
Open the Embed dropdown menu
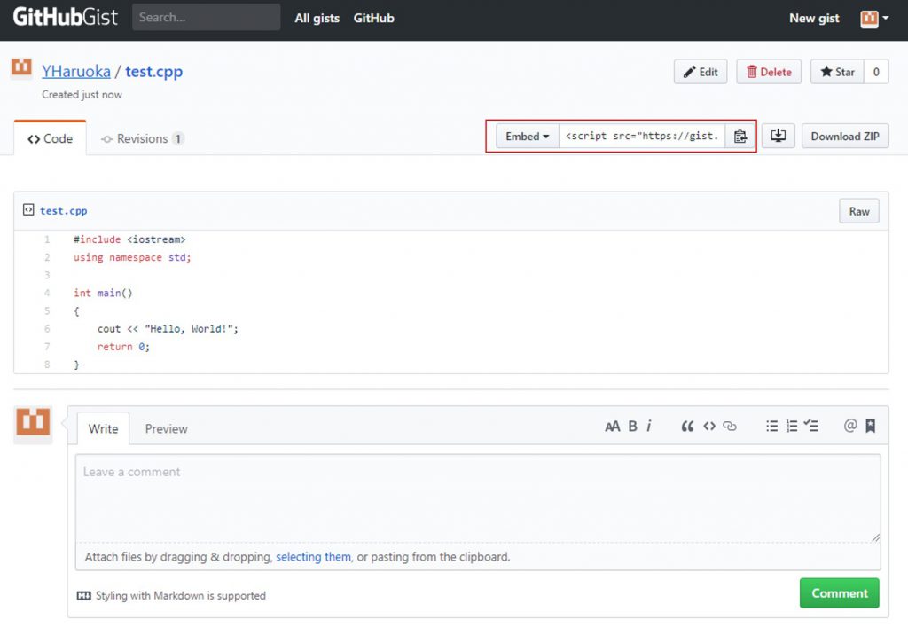(x=528, y=137)
